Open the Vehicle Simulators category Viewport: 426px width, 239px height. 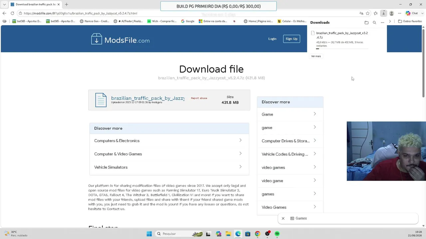[111, 167]
